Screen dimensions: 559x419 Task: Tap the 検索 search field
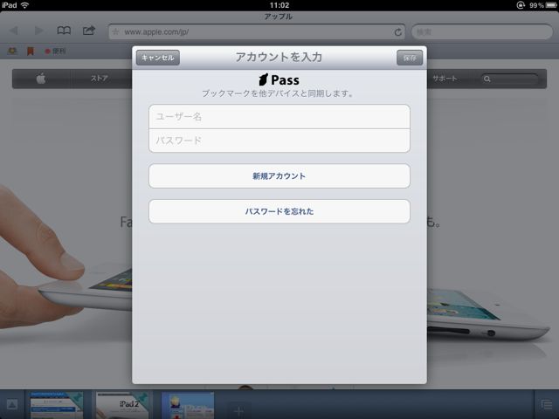point(482,32)
